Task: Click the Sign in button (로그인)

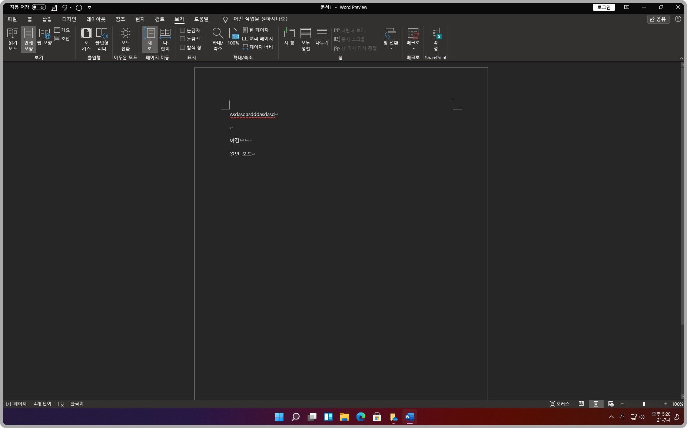Action: coord(604,7)
